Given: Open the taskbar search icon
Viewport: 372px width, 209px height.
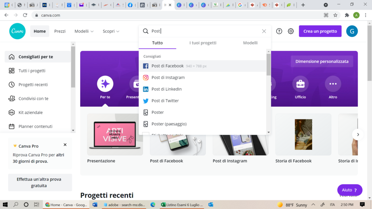Looking at the screenshot, I should click(x=16, y=205).
